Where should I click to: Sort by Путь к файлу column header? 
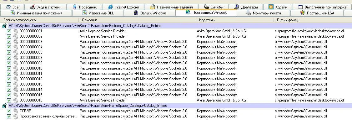coord(313,20)
